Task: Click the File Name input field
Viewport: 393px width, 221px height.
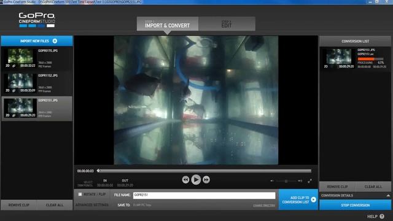Action: [204, 195]
